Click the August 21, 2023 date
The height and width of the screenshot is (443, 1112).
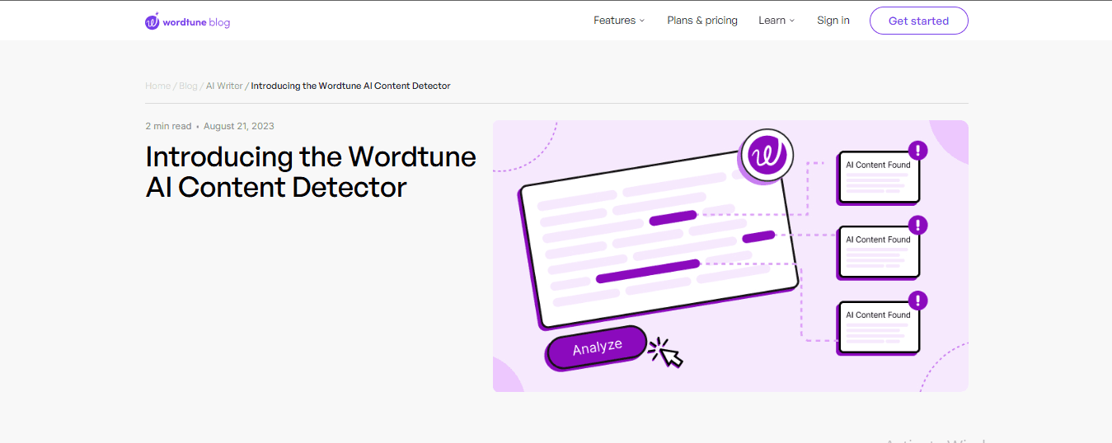click(239, 126)
